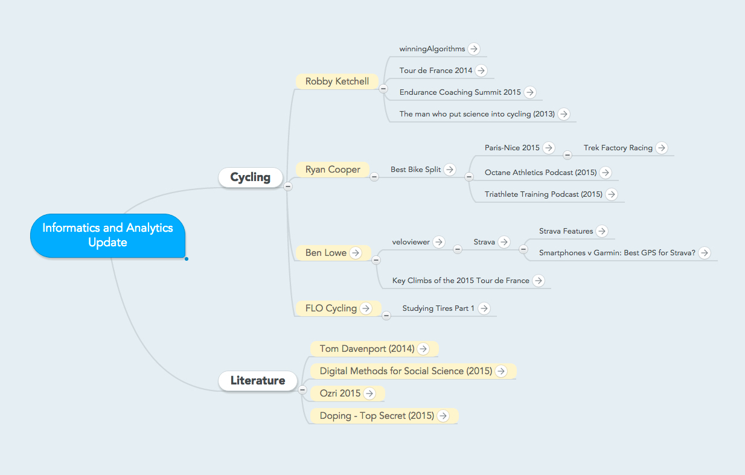Open link arrow beside Paris-Nice 2015
This screenshot has width=745, height=475.
[x=549, y=148]
